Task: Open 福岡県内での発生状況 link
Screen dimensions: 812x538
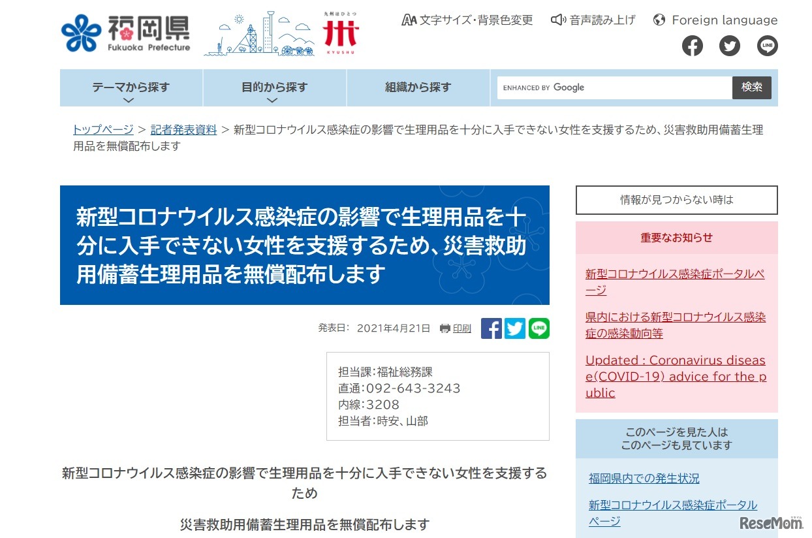Action: [644, 479]
